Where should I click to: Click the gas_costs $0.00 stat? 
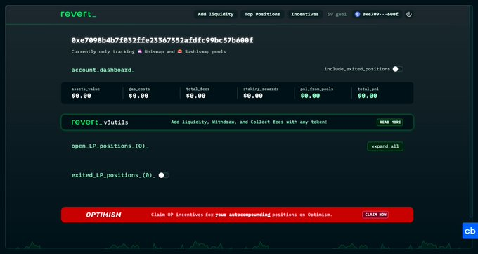pyautogui.click(x=139, y=93)
